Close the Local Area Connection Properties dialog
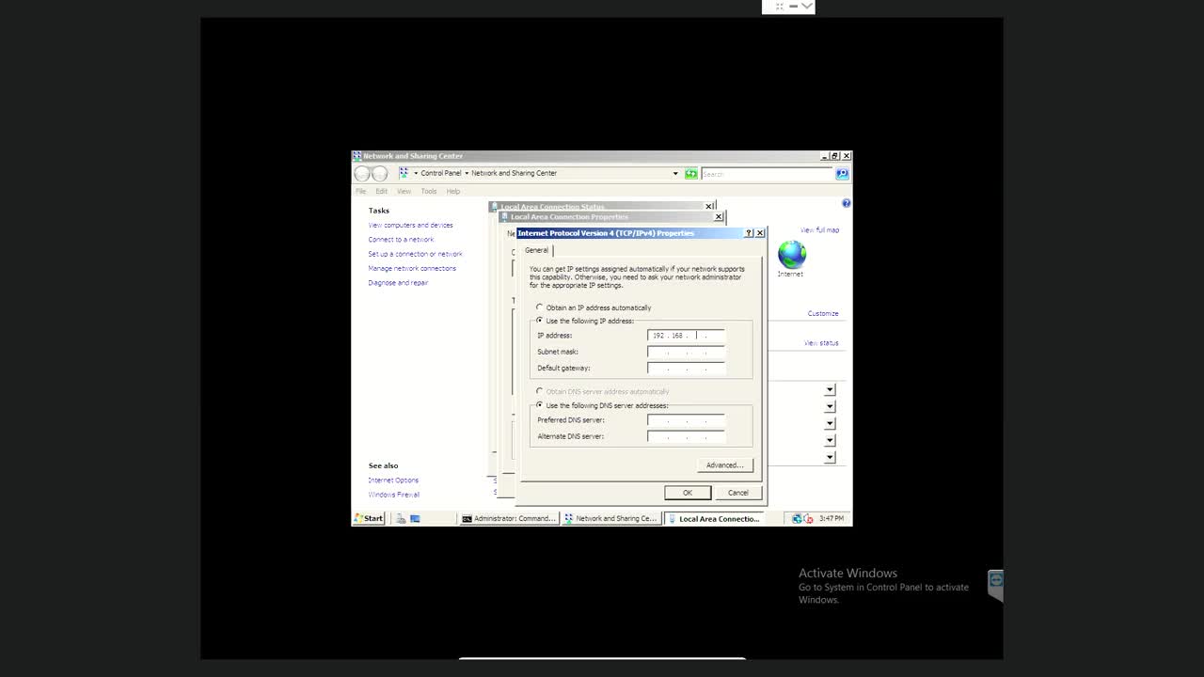 pos(719,216)
